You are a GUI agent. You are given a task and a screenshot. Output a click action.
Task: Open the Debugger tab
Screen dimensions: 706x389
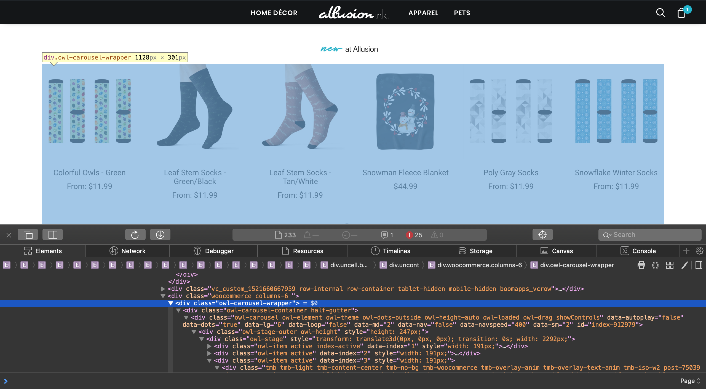(x=213, y=251)
